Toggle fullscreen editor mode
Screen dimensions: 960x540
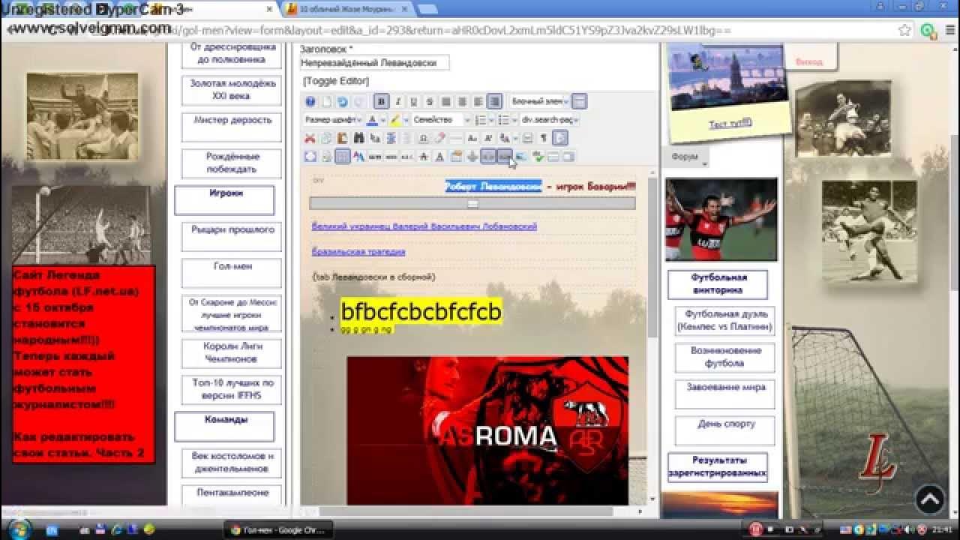[310, 157]
